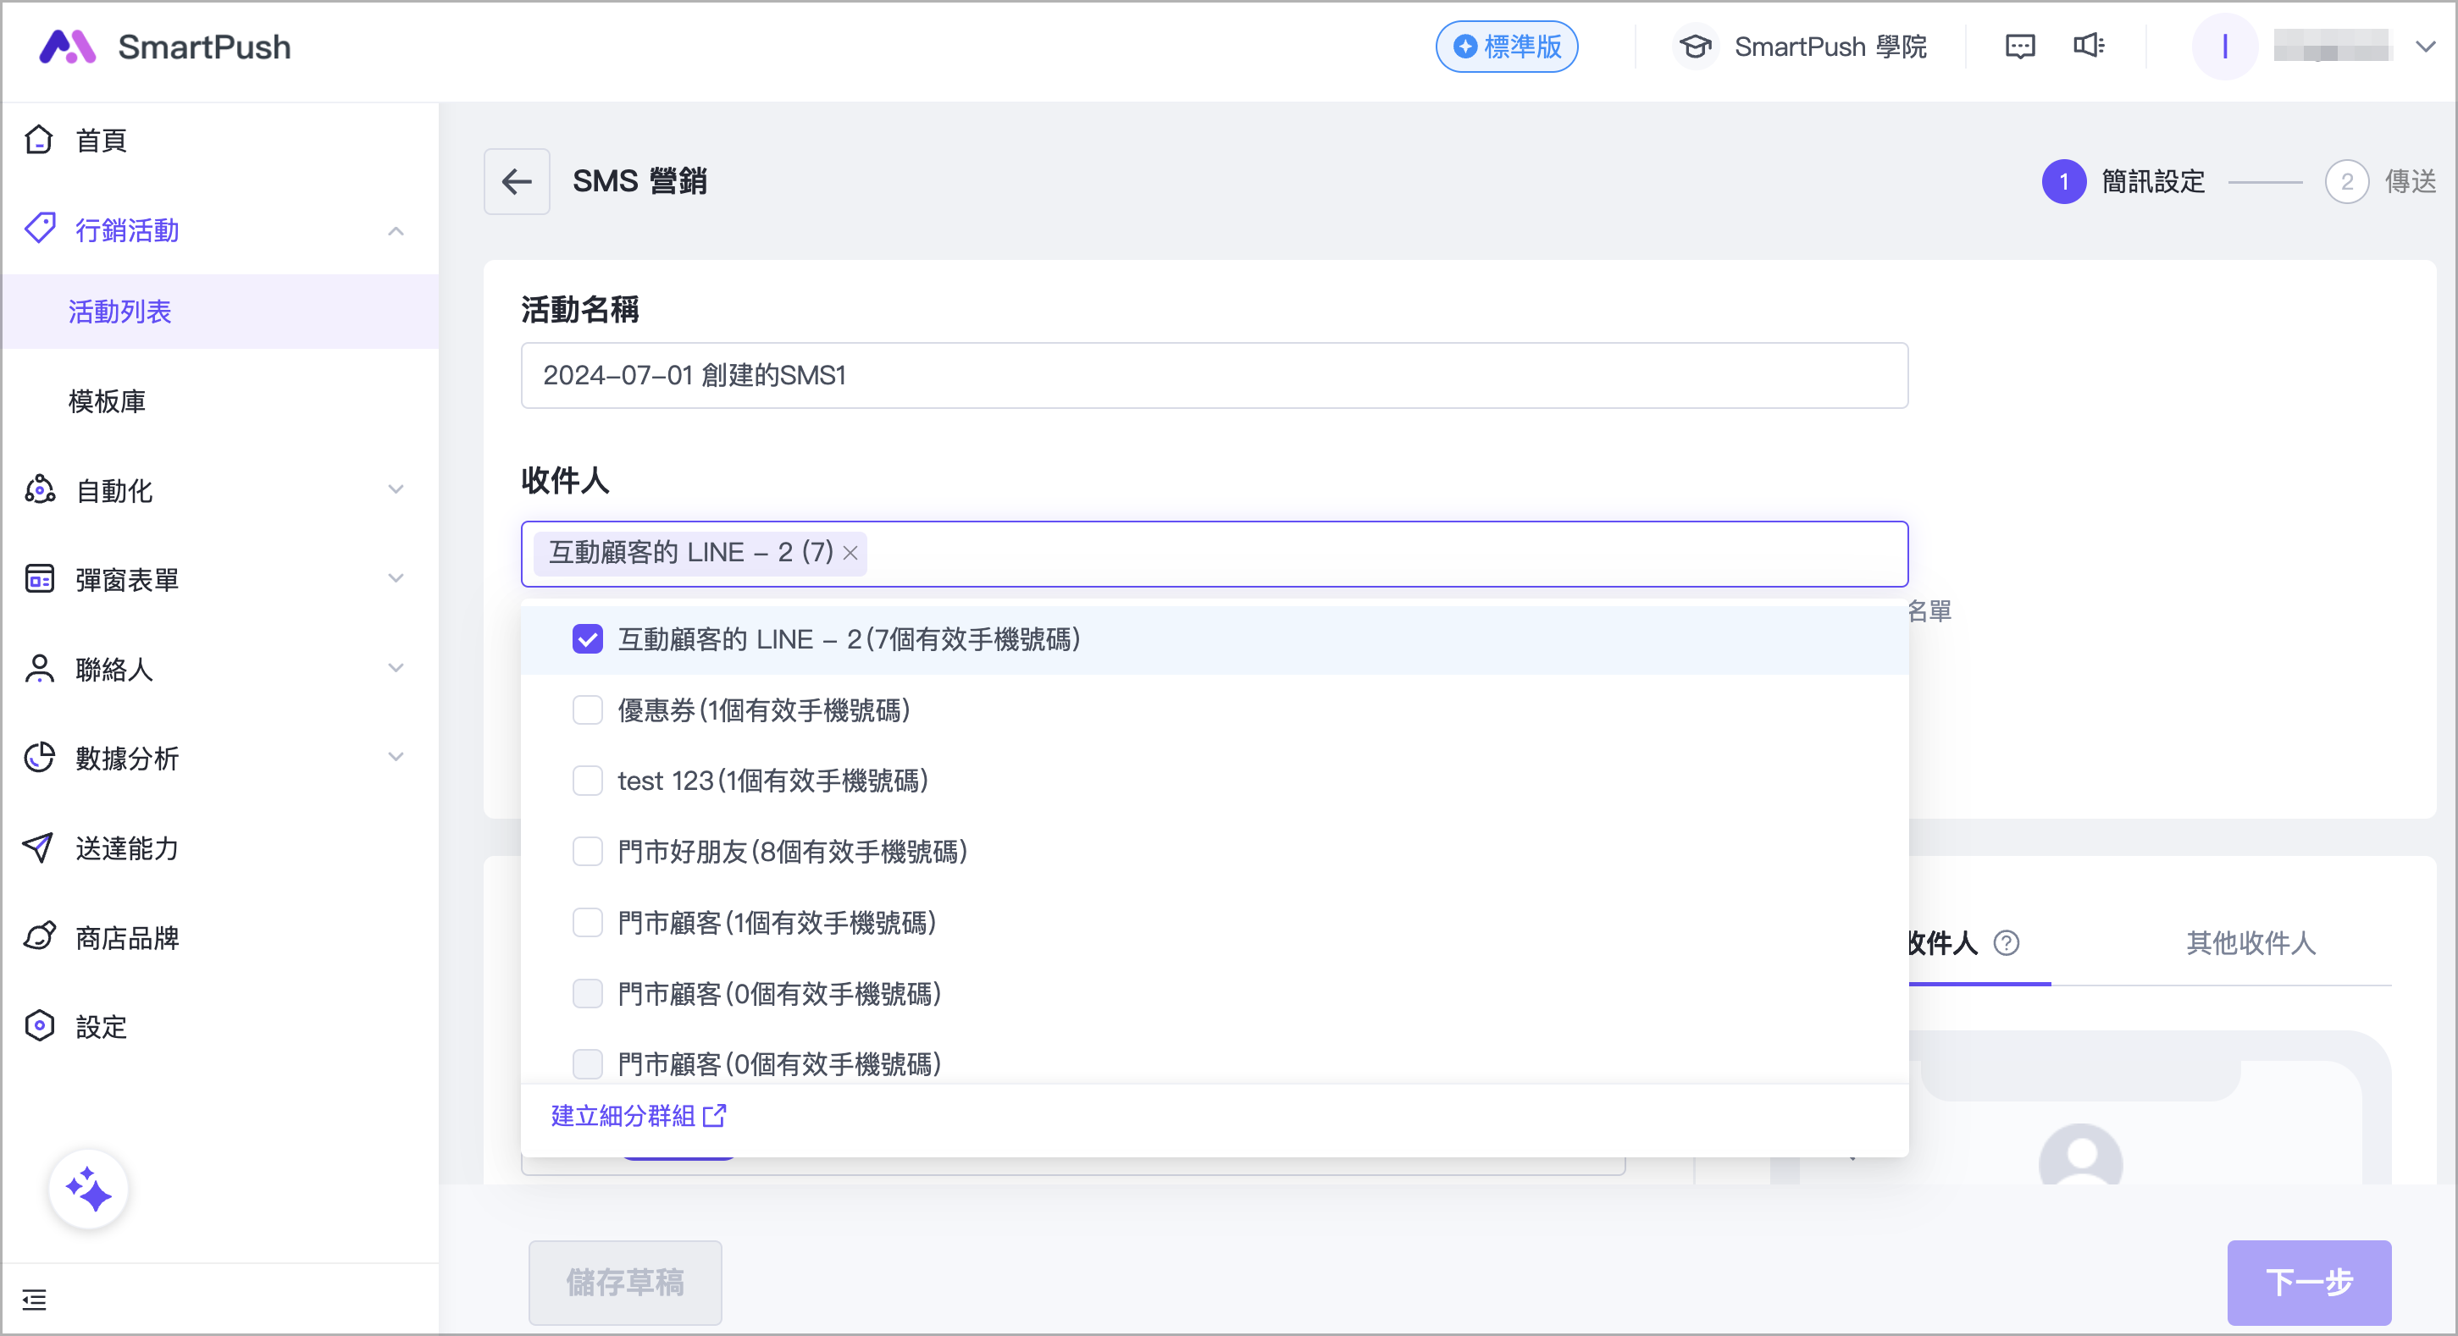Go to 模板庫 in sidebar
The width and height of the screenshot is (2458, 1336).
pos(107,401)
